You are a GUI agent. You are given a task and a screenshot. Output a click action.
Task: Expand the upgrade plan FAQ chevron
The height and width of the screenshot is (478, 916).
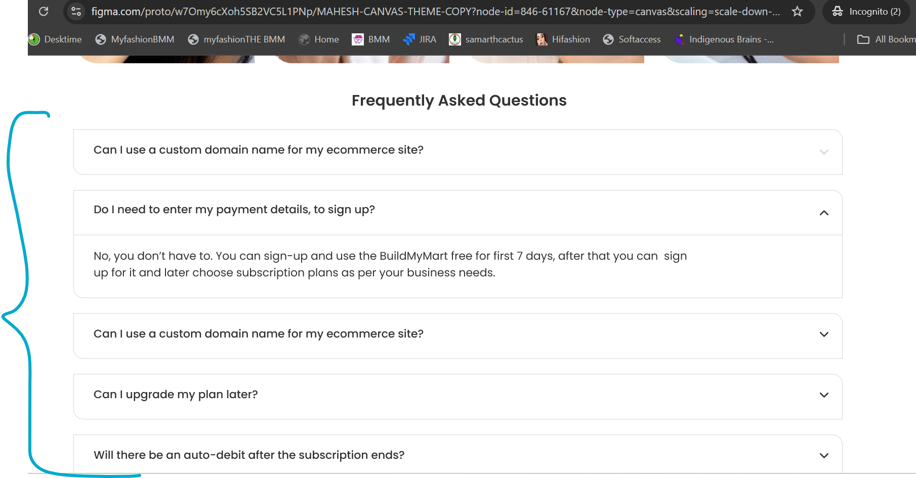point(824,395)
